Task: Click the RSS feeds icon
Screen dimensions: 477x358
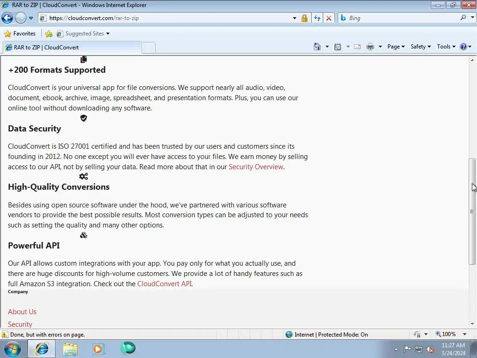Action: (x=338, y=47)
